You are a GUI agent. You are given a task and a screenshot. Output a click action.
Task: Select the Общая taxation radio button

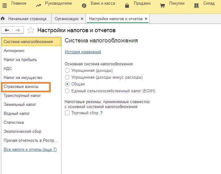(67, 84)
